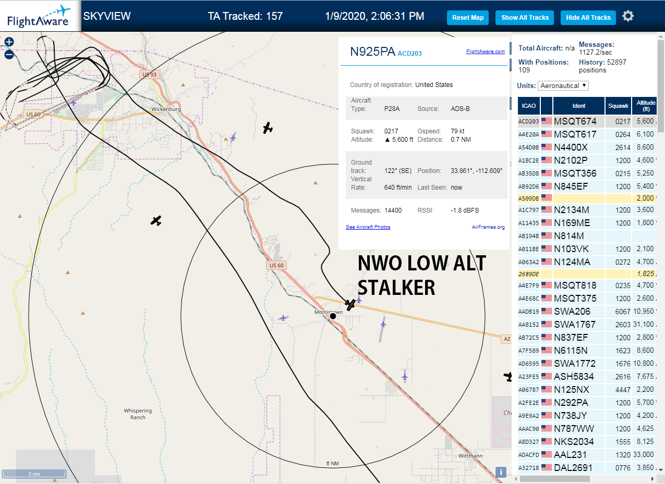Click Show All Tracks
This screenshot has width=665, height=484.
525,18
